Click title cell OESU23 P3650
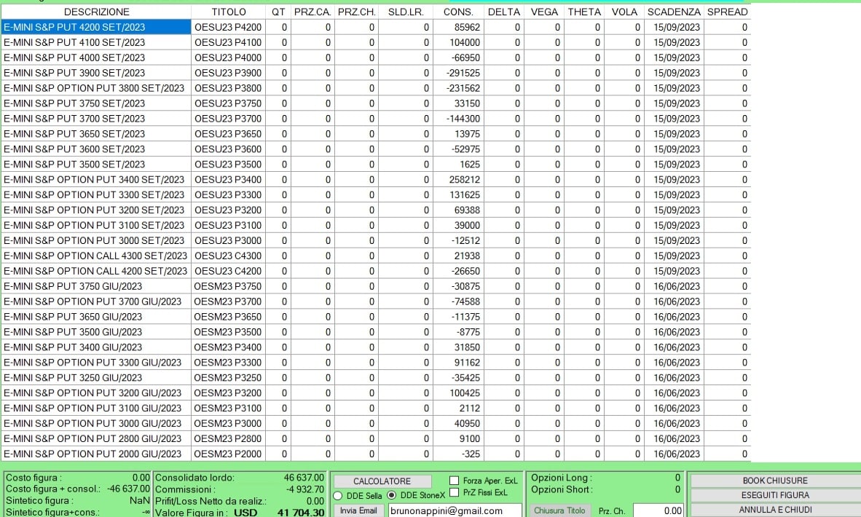This screenshot has height=517, width=861. click(229, 134)
